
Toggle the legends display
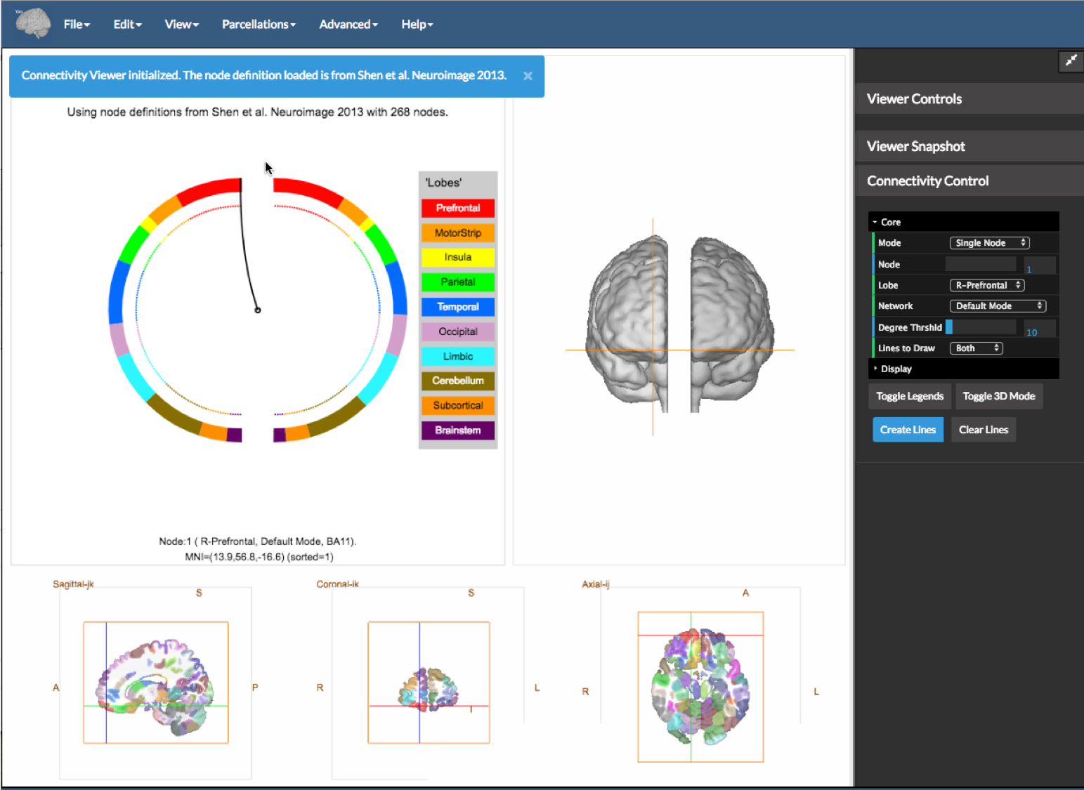coord(909,396)
